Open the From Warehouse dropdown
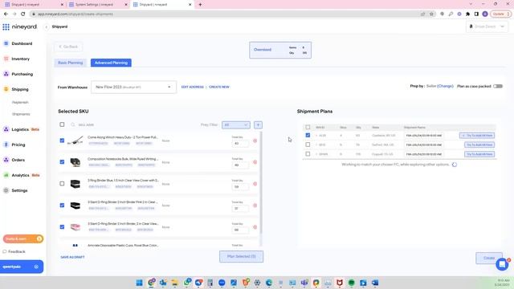514x289 pixels. pyautogui.click(x=133, y=88)
